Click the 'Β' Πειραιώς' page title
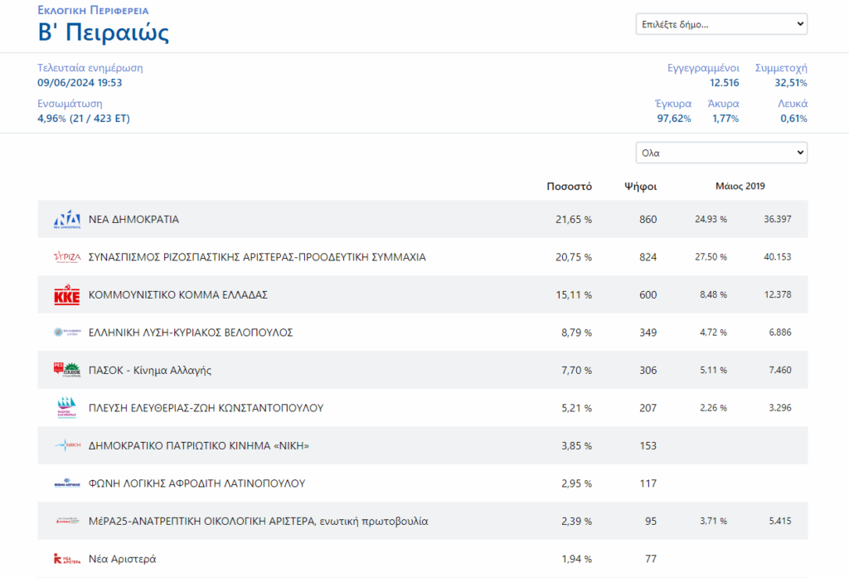This screenshot has height=578, width=849. click(x=104, y=32)
